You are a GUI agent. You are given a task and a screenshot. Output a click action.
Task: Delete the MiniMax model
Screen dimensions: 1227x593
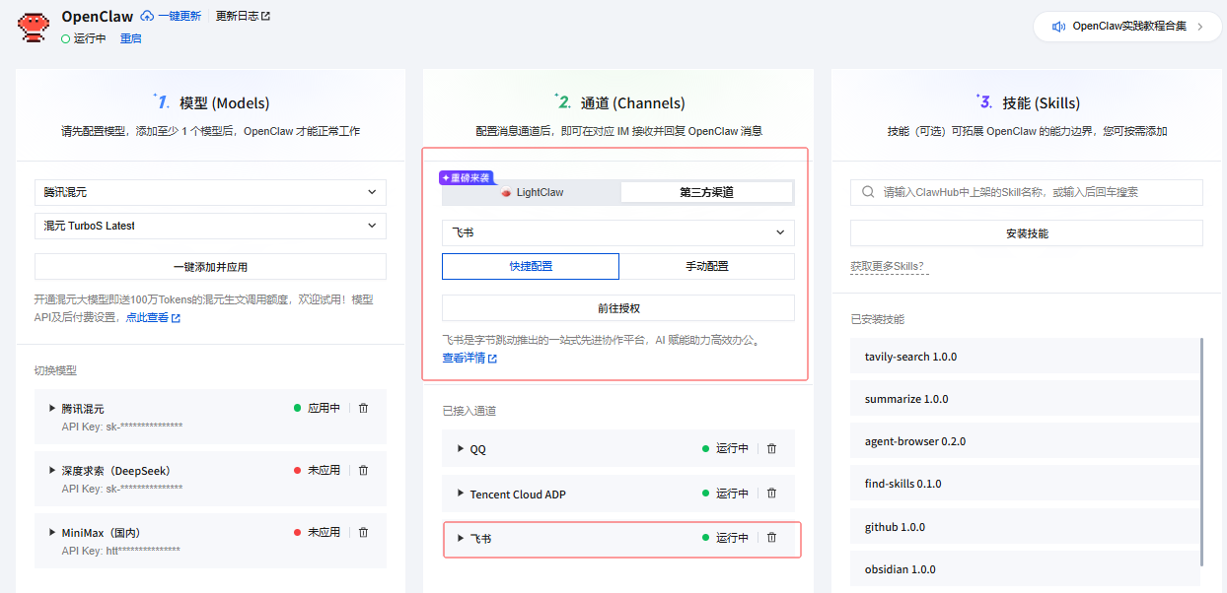tap(363, 532)
